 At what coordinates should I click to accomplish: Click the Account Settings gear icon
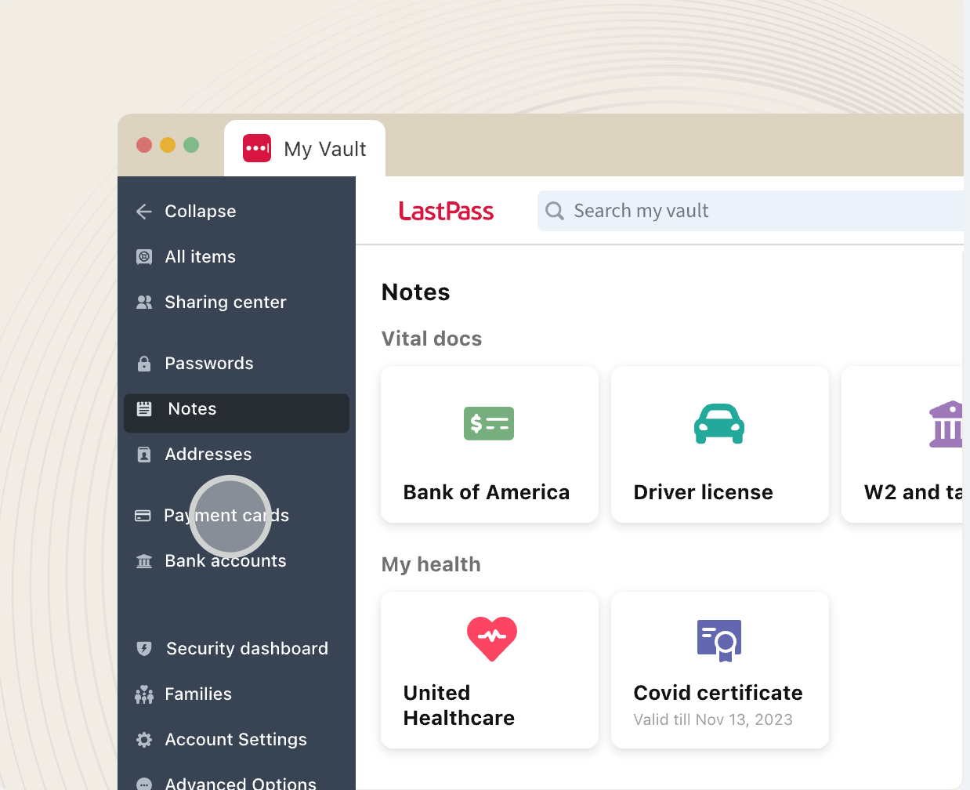[x=144, y=740]
